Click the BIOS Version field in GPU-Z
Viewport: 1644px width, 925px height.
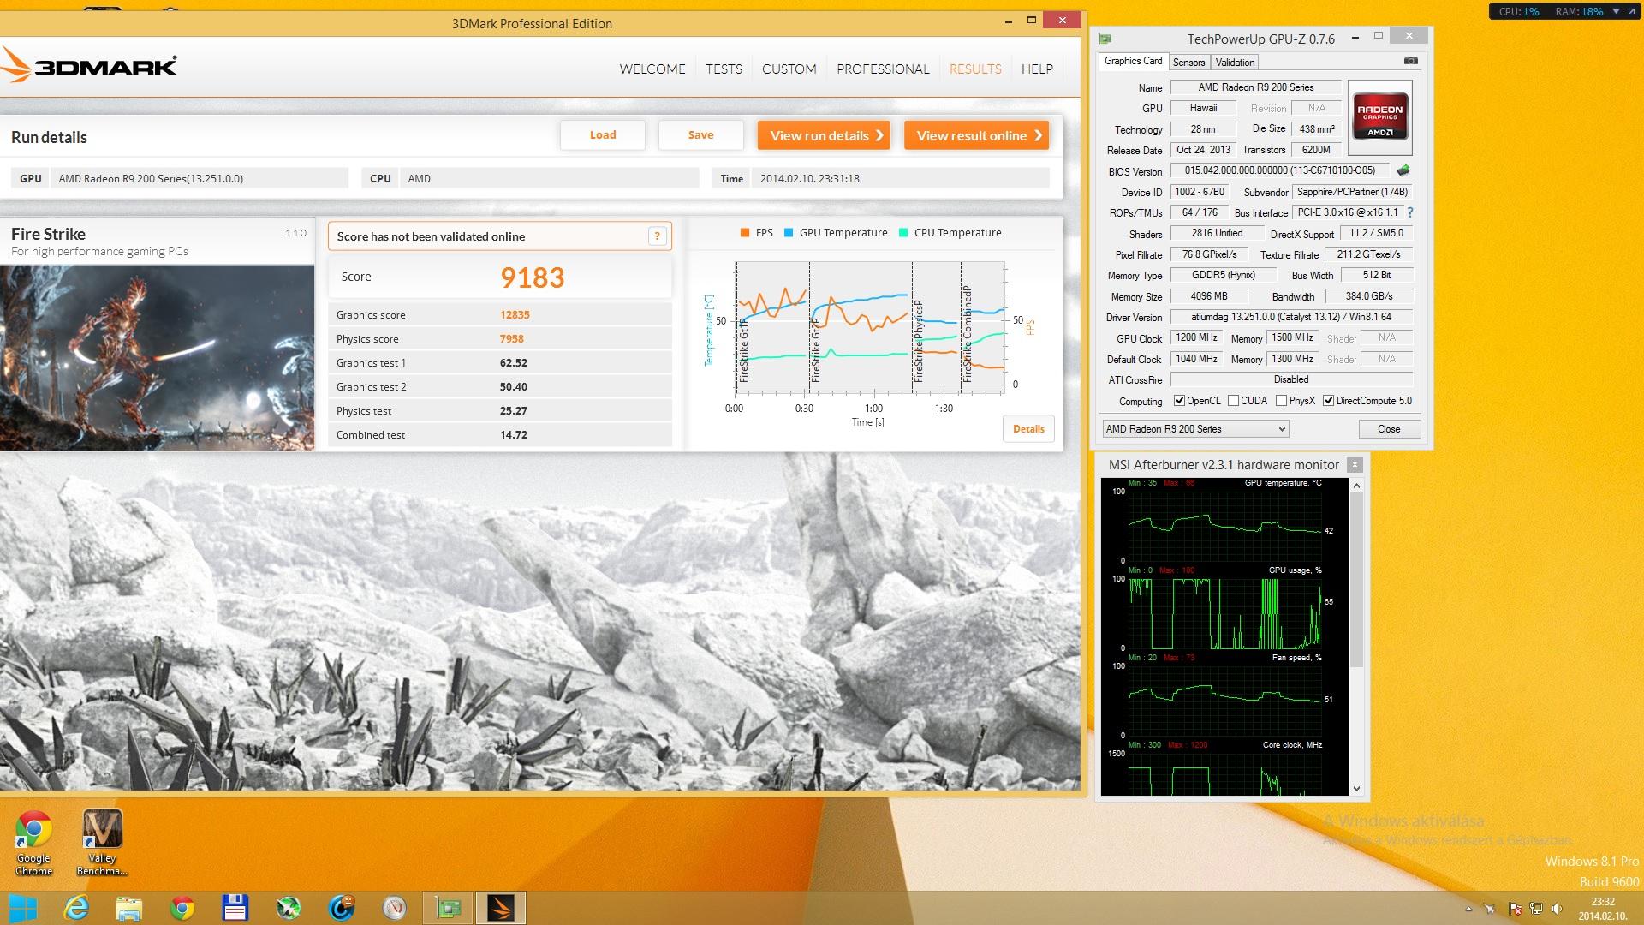(x=1279, y=170)
